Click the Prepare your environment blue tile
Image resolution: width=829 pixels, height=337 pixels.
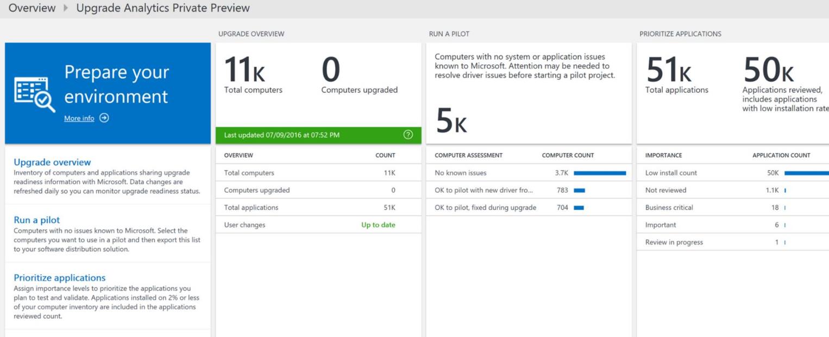[x=108, y=93]
